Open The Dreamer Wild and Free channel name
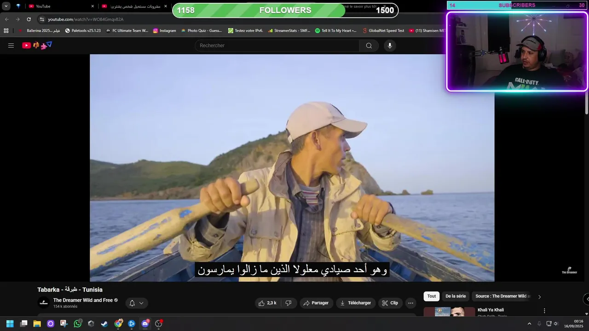The width and height of the screenshot is (589, 331). [83, 300]
